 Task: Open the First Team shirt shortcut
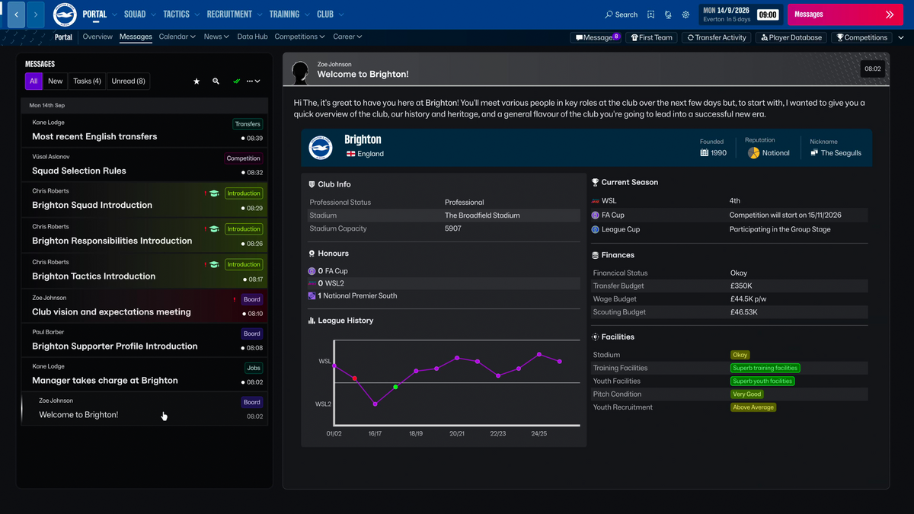tap(651, 37)
